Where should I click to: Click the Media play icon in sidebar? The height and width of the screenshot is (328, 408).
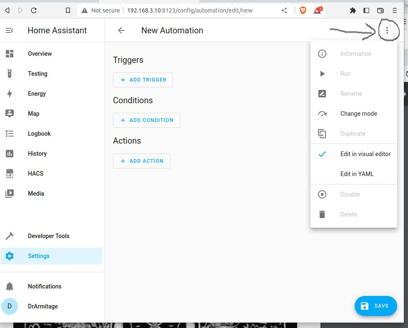pos(9,194)
